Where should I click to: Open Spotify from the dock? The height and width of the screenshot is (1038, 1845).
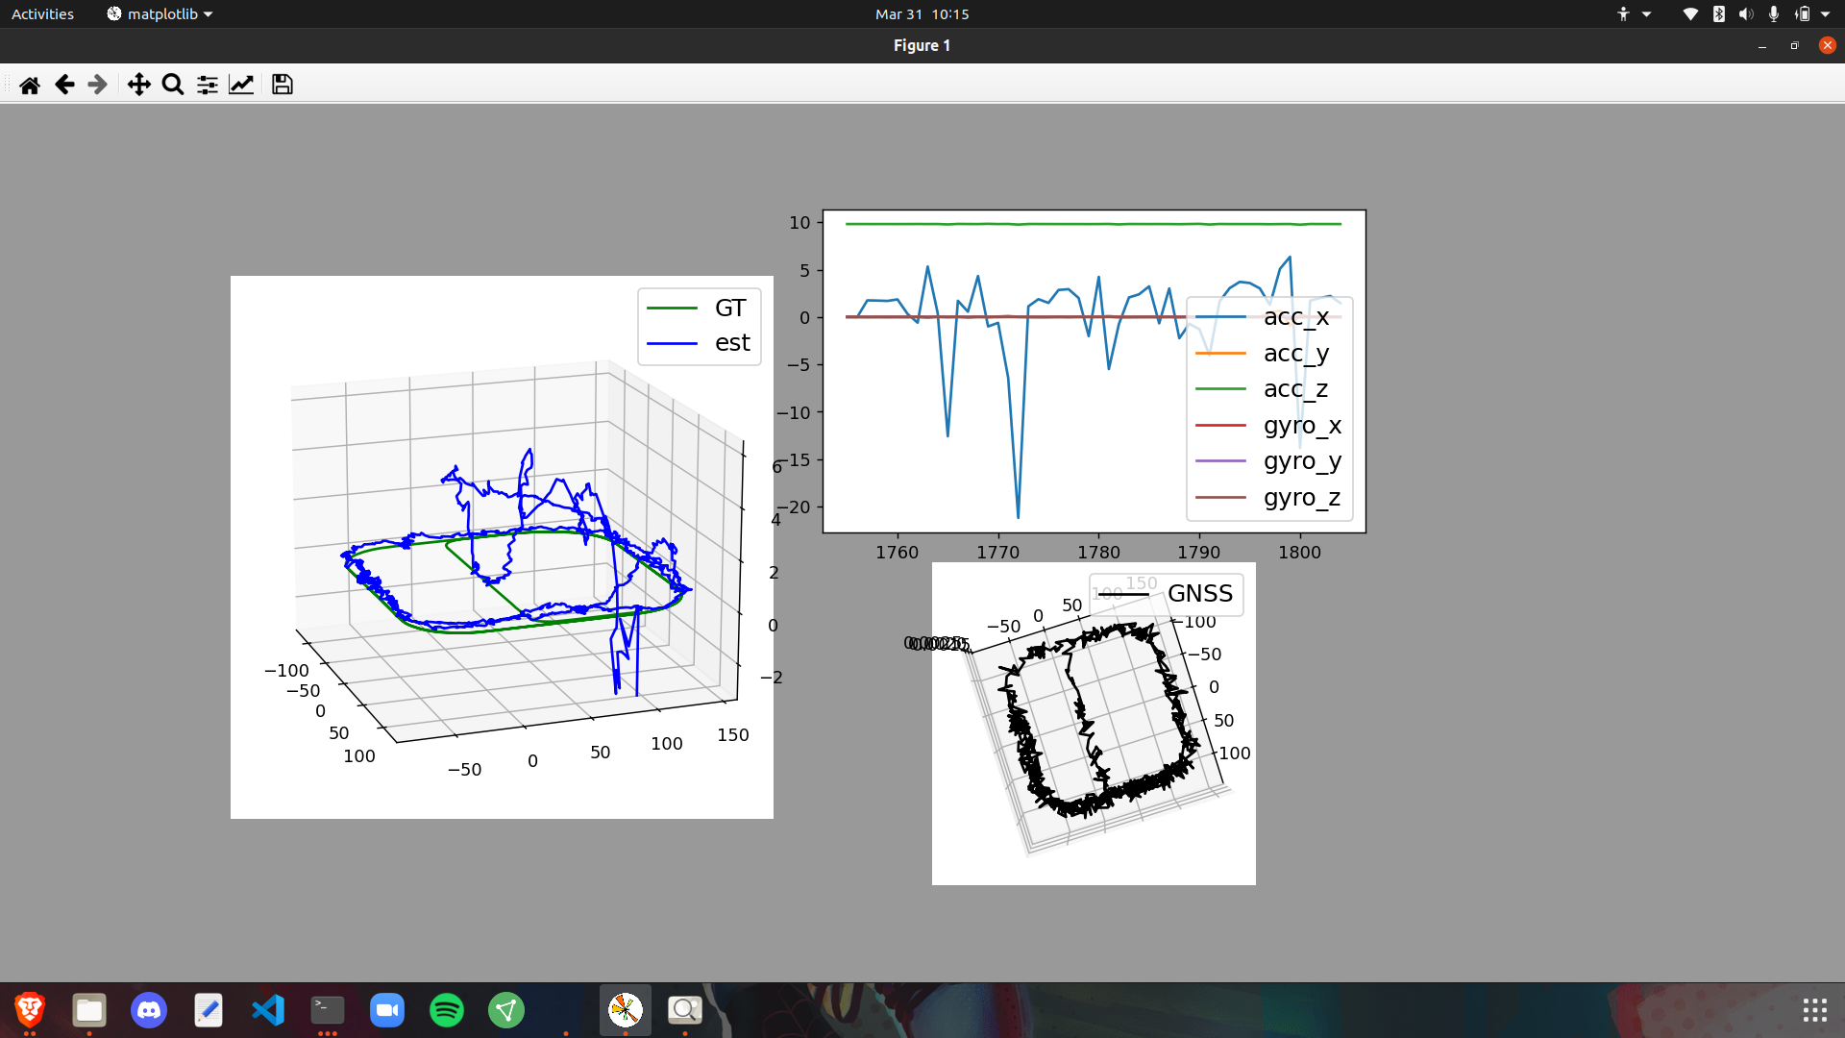point(447,1010)
